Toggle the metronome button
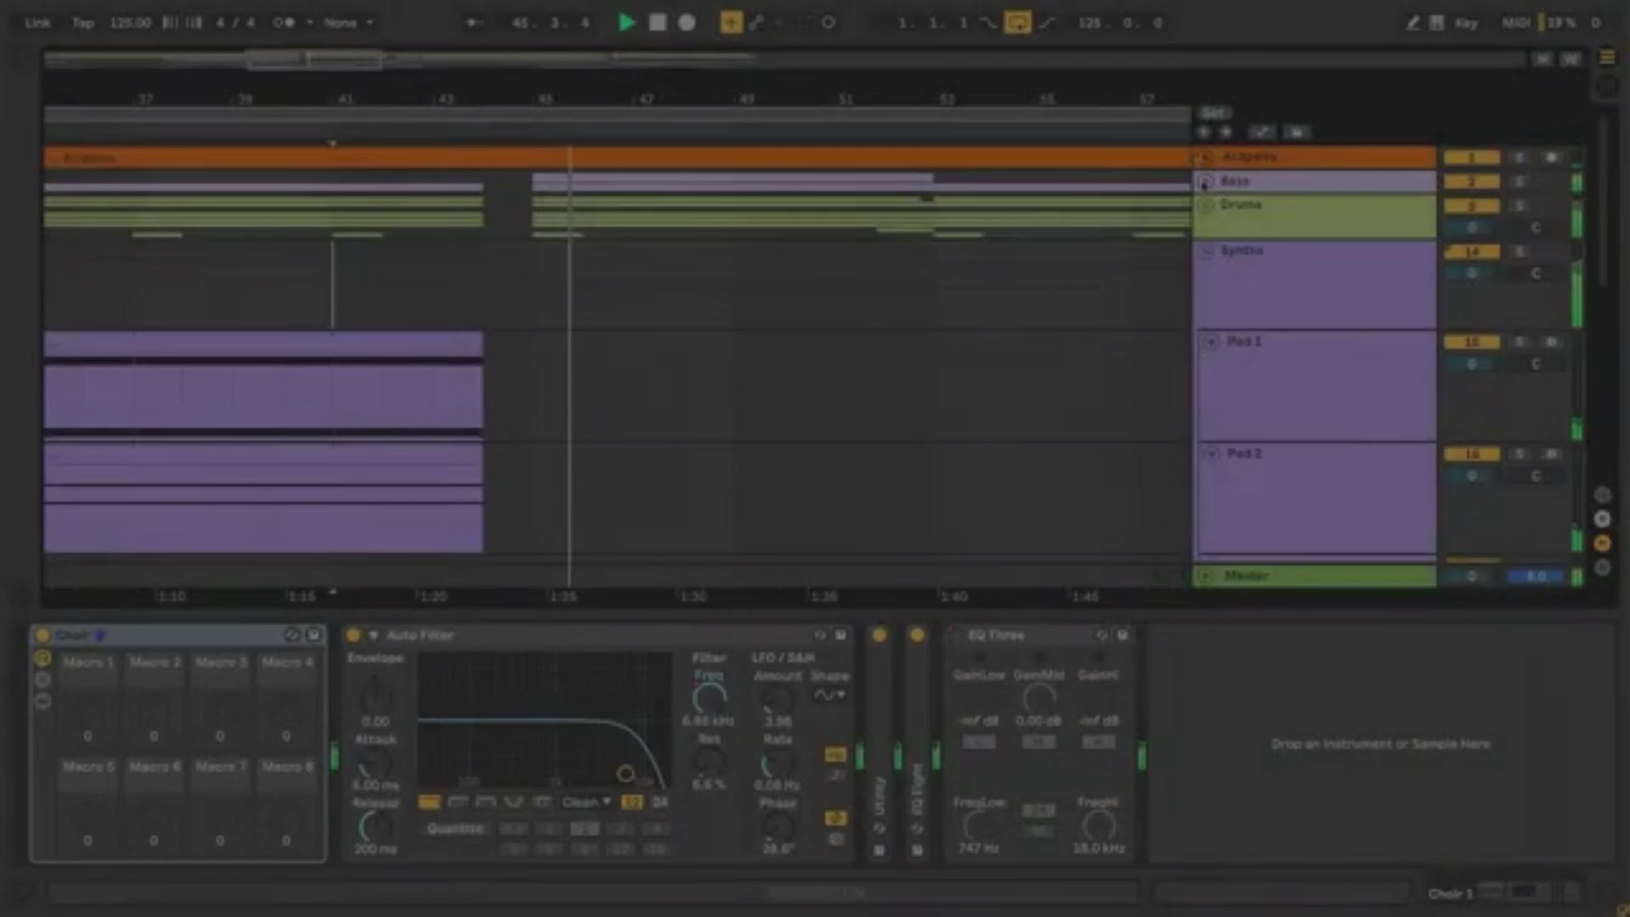Screen dimensions: 1630x917 tap(284, 23)
